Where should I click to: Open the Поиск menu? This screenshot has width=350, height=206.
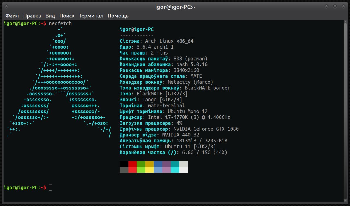[67, 16]
